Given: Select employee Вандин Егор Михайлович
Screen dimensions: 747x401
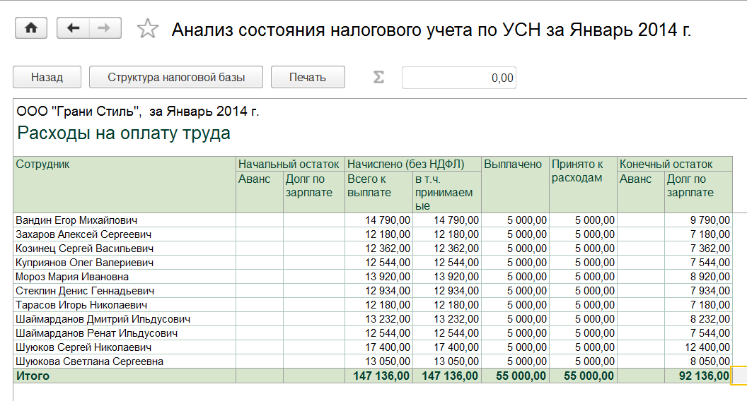Looking at the screenshot, I should [76, 220].
